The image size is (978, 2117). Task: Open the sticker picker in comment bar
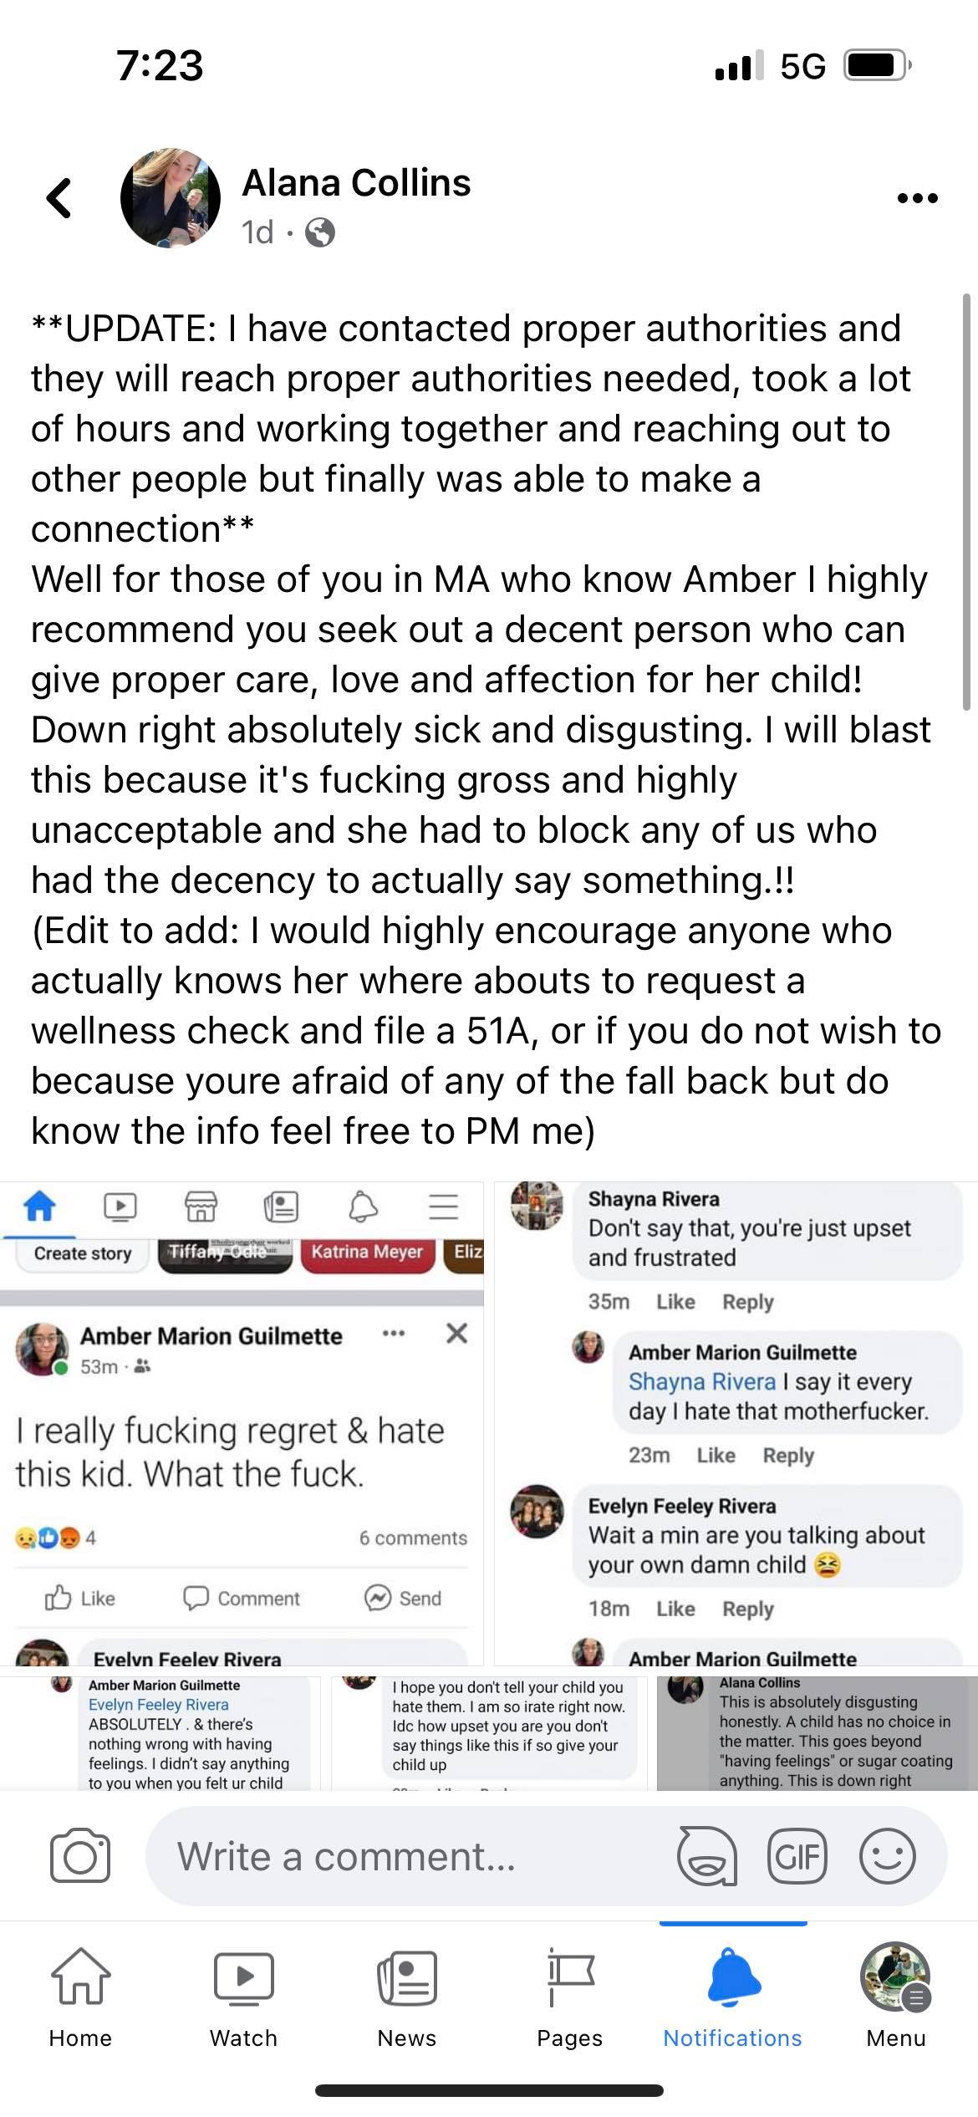707,1857
